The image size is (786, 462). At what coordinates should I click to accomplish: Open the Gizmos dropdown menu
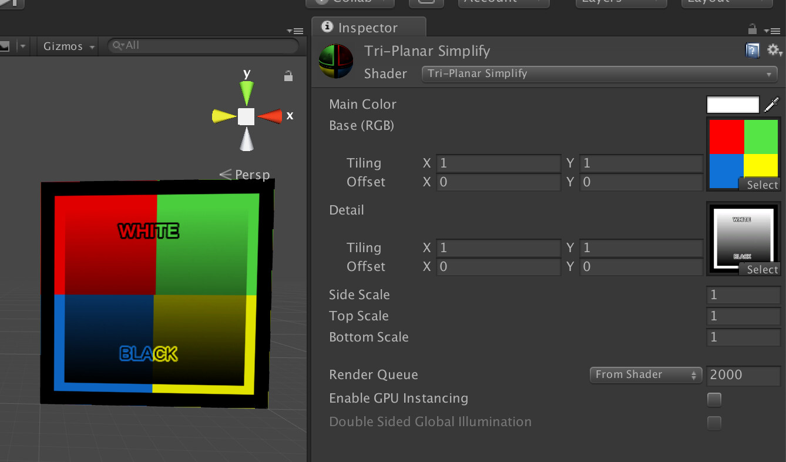coord(66,45)
